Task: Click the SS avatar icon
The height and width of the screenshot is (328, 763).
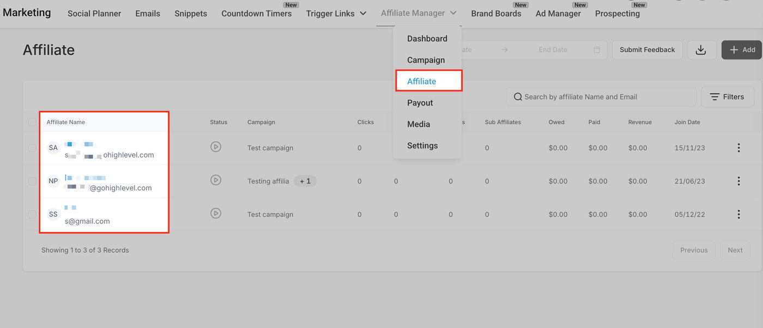Action: point(53,214)
